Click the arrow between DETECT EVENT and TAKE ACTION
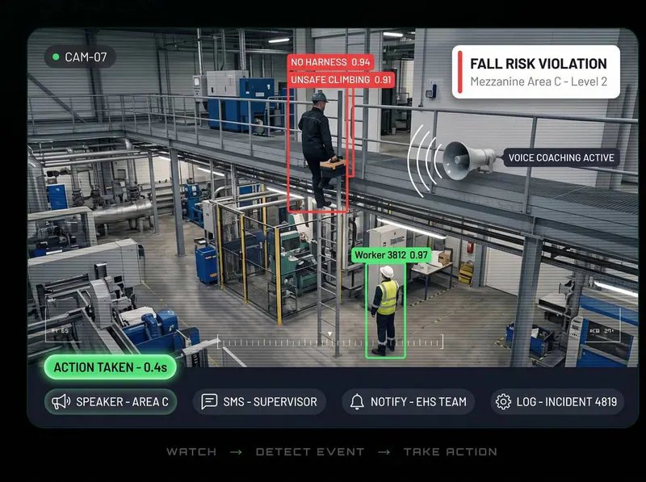The width and height of the screenshot is (646, 482). 384,452
